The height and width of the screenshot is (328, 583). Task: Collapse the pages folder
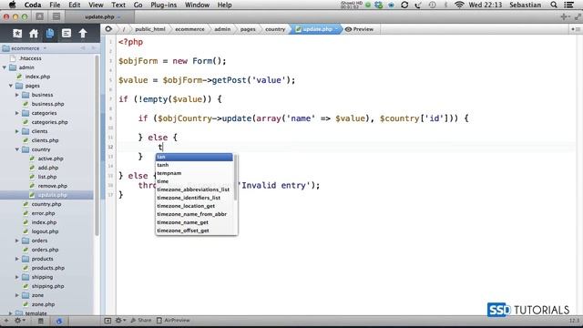(11, 86)
